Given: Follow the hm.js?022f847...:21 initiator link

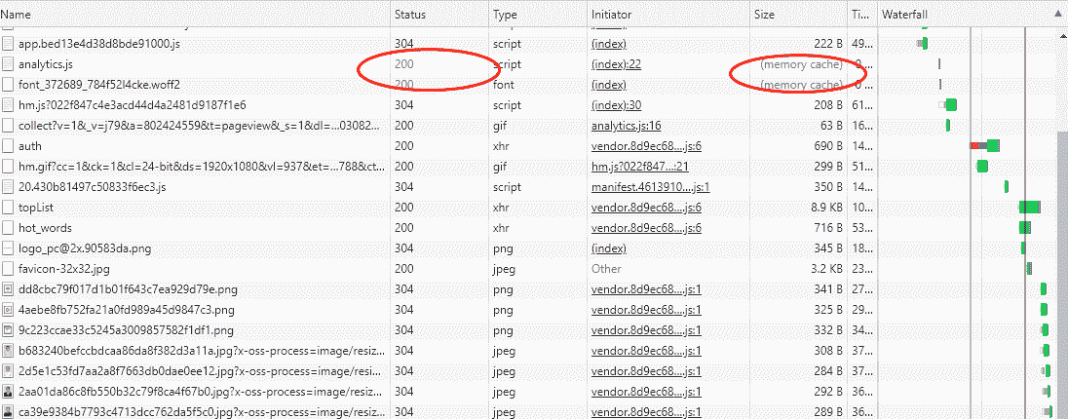Looking at the screenshot, I should 640,167.
